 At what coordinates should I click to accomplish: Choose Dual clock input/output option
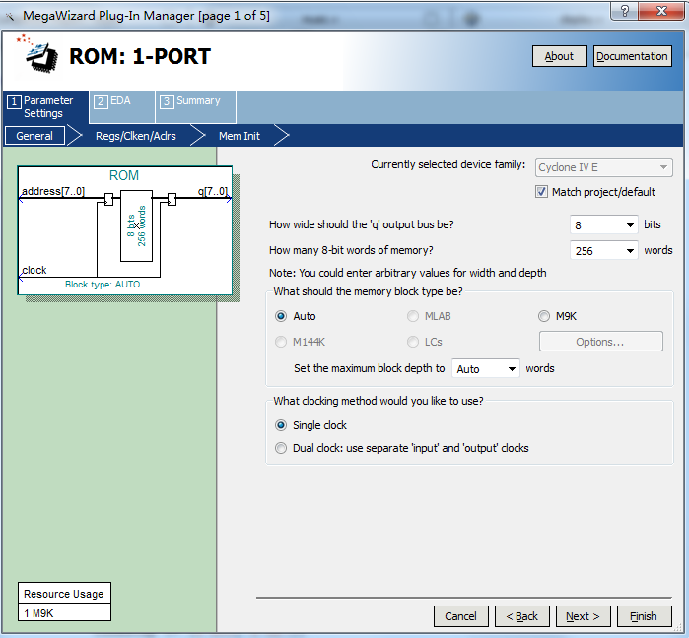click(282, 448)
